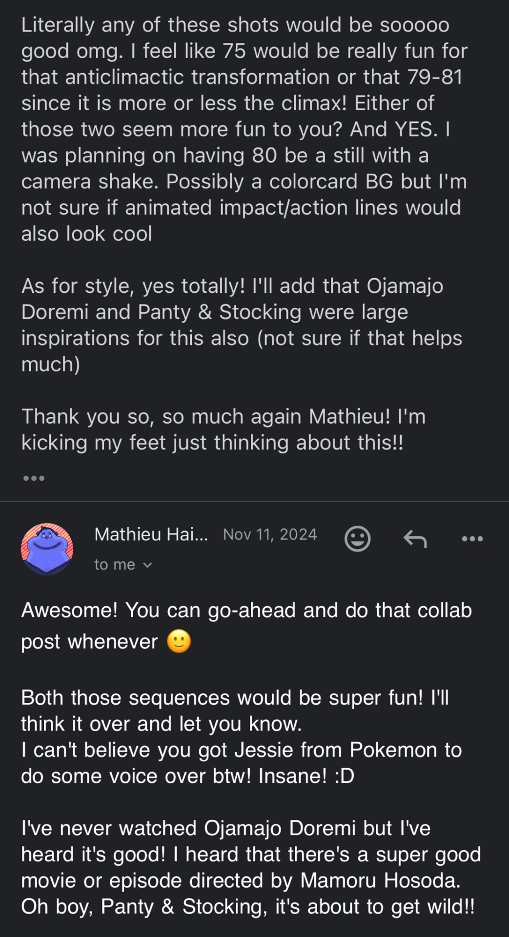
Task: Tap the 'Oh boy, Panty & Stocking' line
Action: [x=247, y=907]
